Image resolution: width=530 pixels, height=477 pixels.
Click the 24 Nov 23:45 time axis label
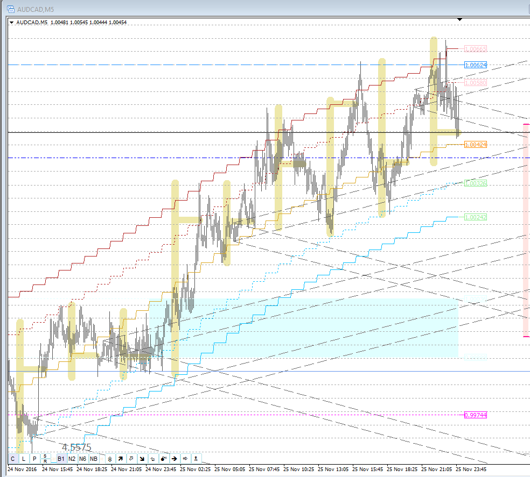click(161, 469)
